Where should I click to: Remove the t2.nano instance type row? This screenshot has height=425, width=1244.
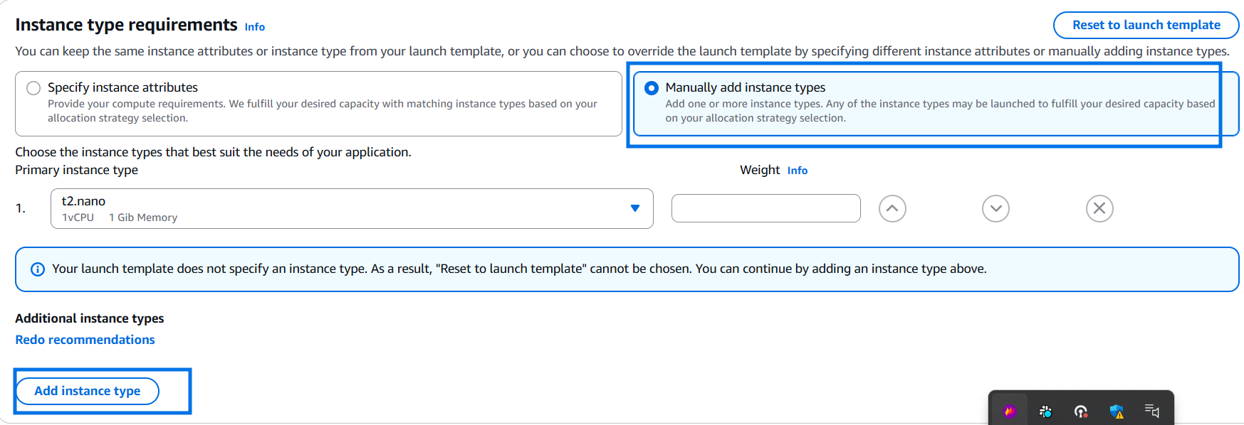tap(1099, 208)
